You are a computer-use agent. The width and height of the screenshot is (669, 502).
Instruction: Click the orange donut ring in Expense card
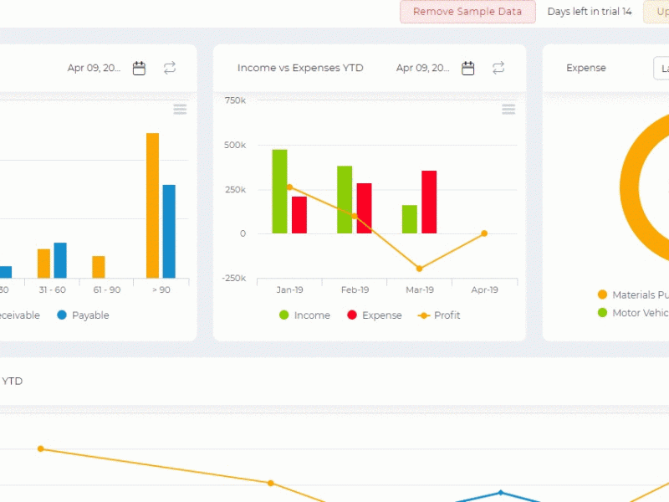coord(631,187)
